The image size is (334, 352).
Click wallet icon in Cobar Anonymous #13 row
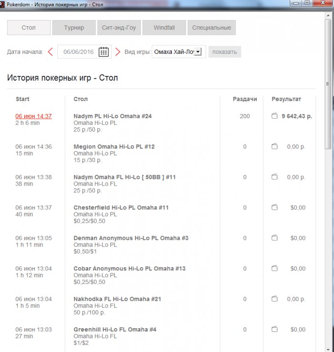[x=274, y=269]
